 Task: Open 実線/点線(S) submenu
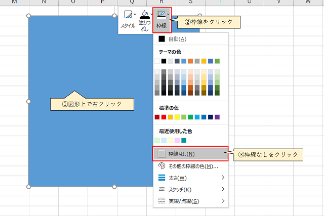(190, 201)
